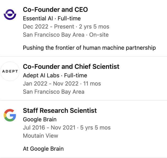Select the Co-Founder and CEO title
The height and width of the screenshot is (158, 167).
pos(55,10)
